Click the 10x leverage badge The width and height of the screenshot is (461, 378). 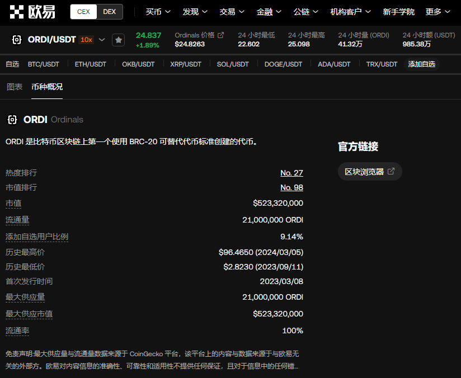[86, 40]
